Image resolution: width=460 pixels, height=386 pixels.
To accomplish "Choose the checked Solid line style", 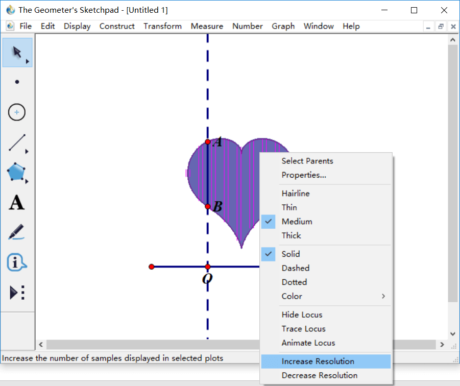I will (x=290, y=254).
